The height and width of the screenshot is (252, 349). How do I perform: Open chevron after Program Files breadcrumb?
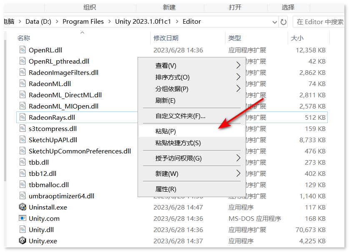(110, 22)
